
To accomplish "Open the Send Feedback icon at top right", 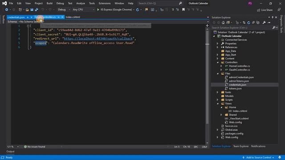I will (279, 10).
